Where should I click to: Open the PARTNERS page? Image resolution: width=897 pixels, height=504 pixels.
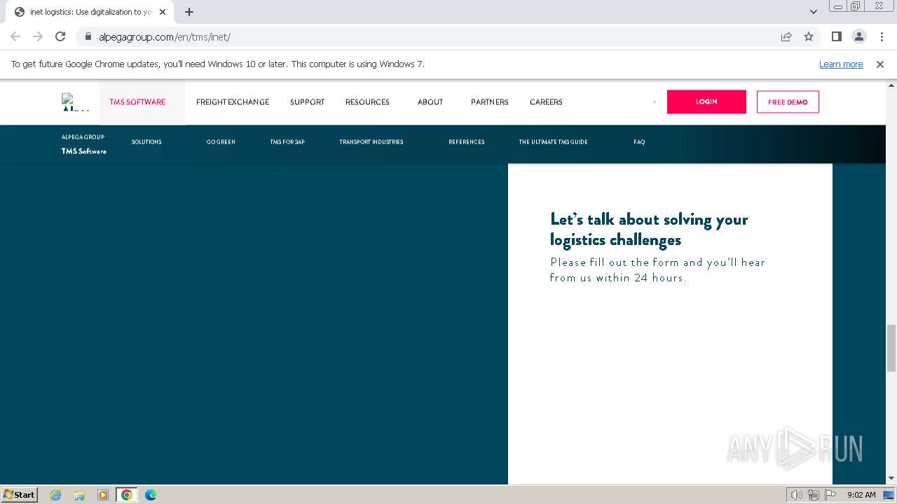coord(490,102)
